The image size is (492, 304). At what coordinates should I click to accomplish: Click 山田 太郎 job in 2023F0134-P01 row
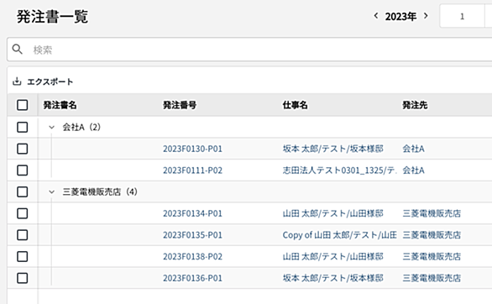[333, 213]
